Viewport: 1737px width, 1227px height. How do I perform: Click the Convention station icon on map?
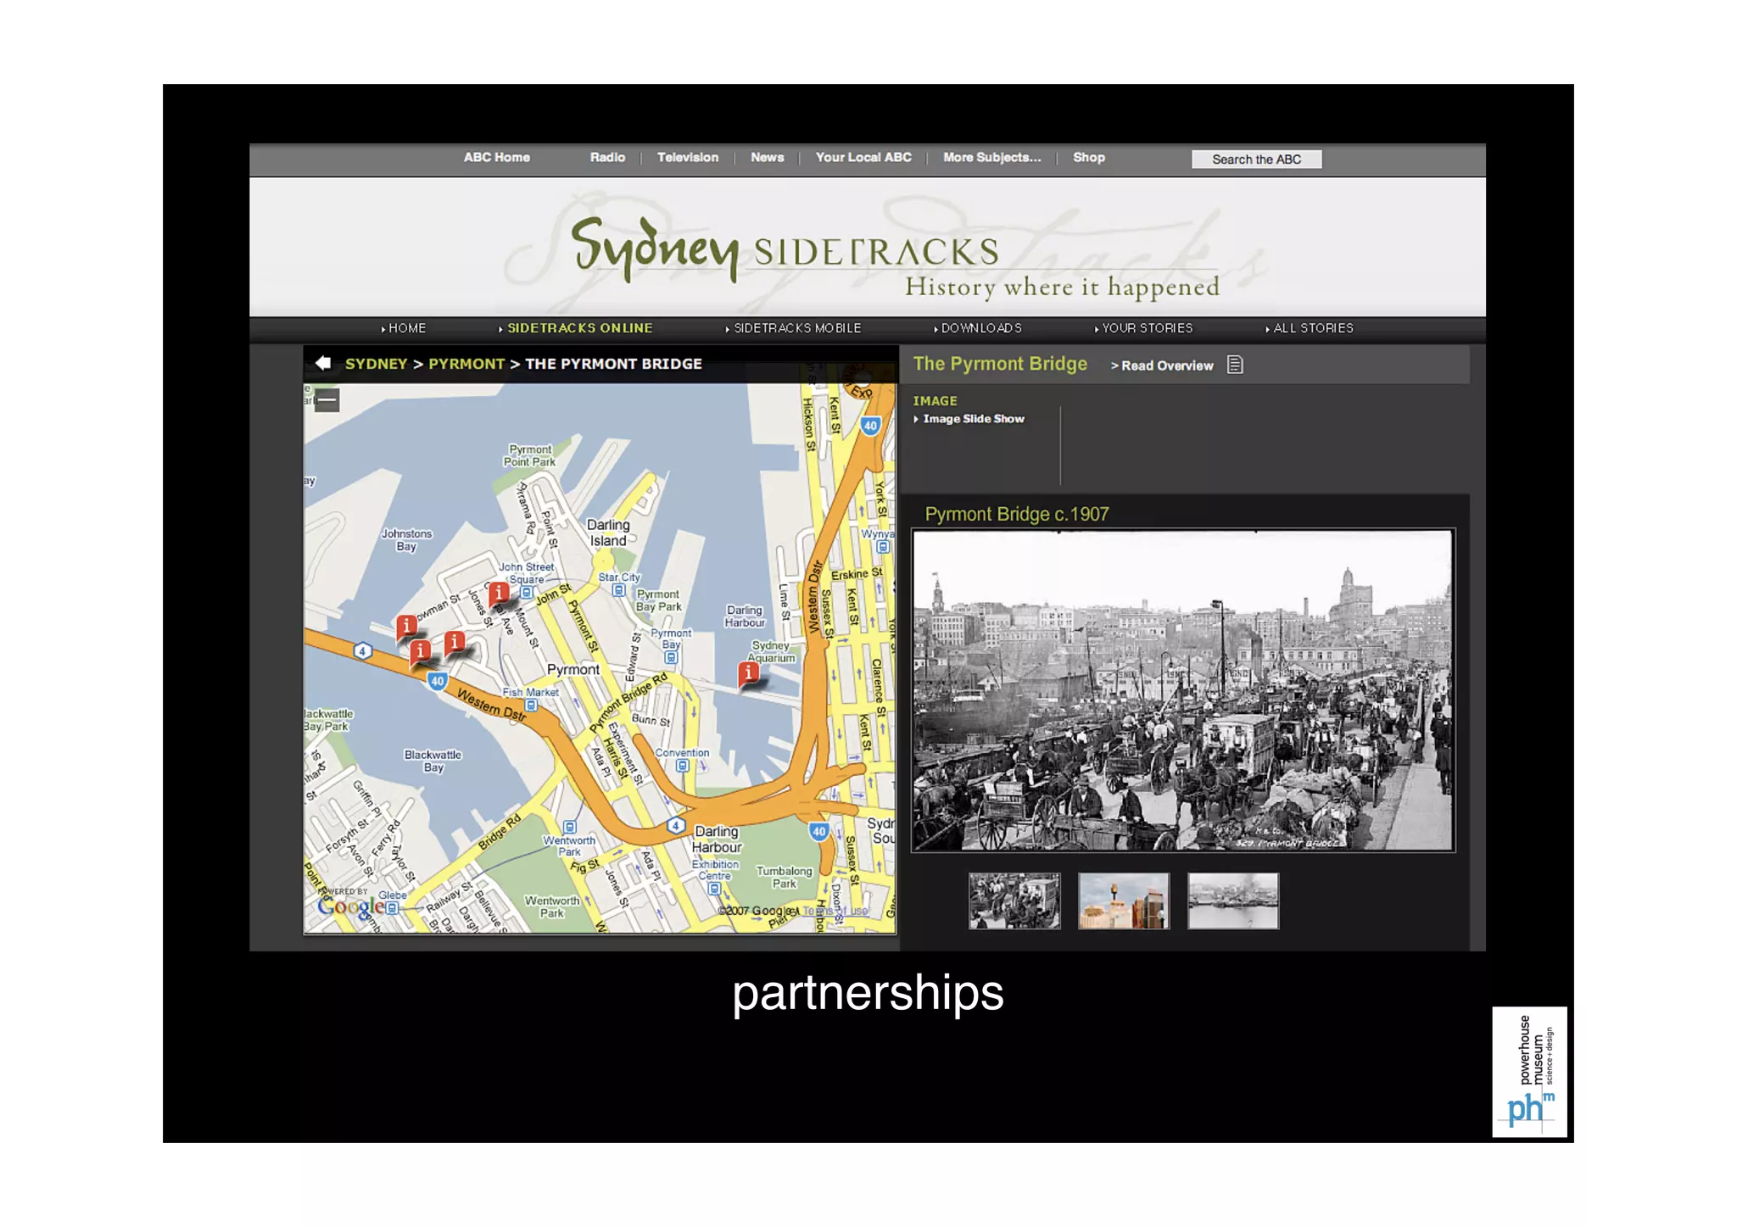[682, 766]
